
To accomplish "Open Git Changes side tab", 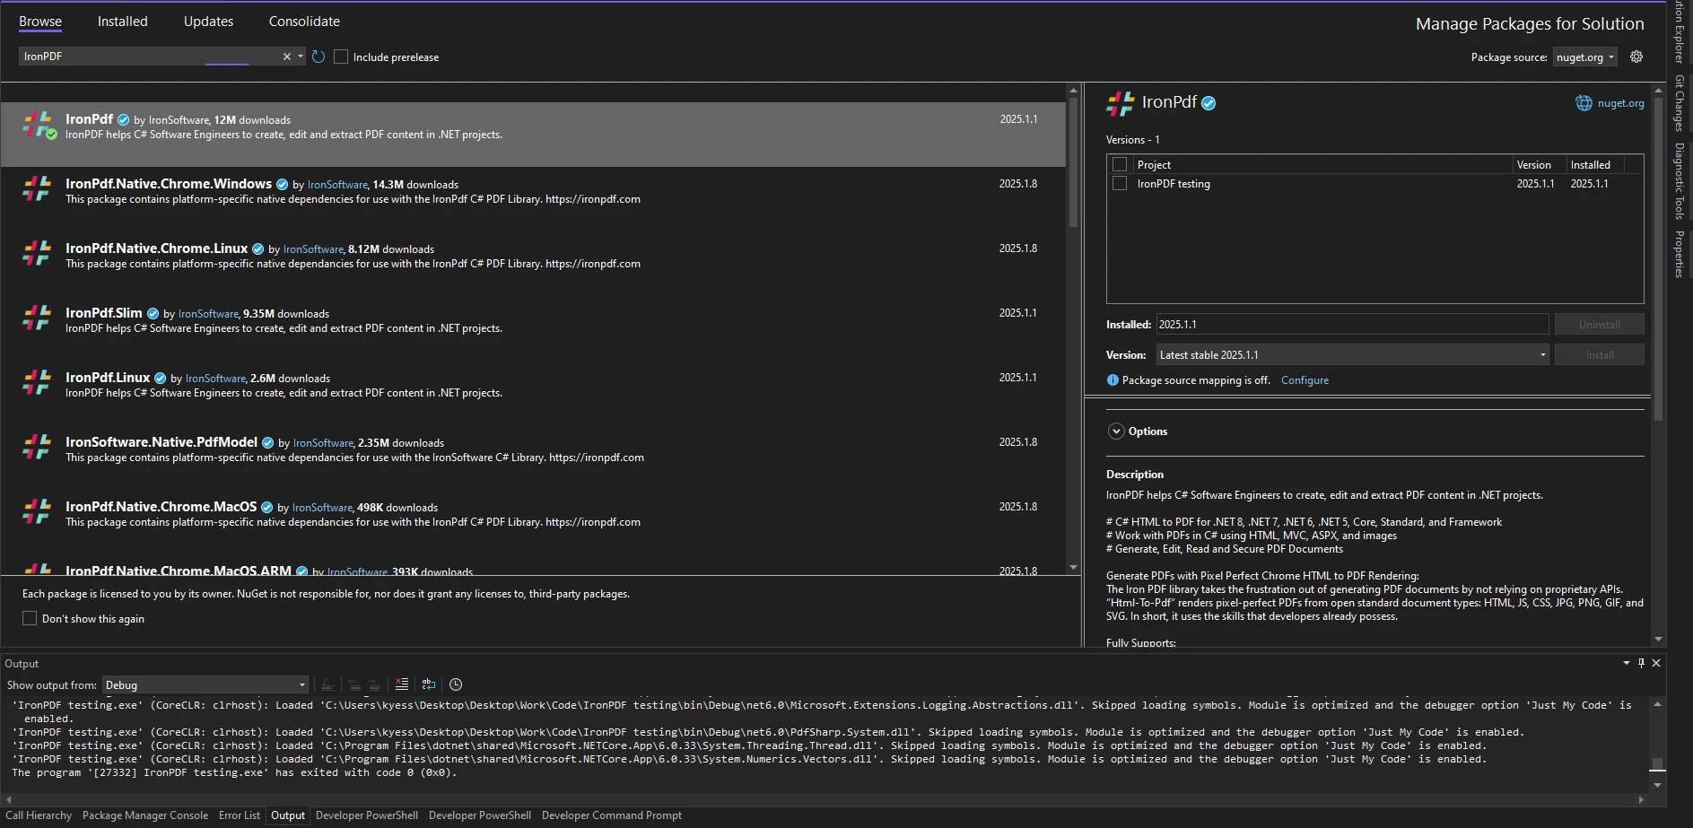I will pos(1680,103).
